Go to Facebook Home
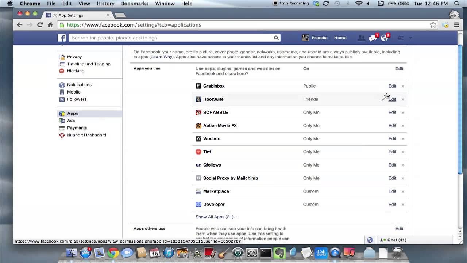The width and height of the screenshot is (467, 263). (340, 38)
